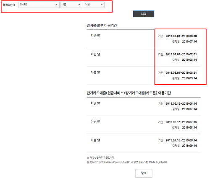Click 다음 달 in 단기카드대출 section
Viewport: 210px width, 183px height.
pos(95,140)
